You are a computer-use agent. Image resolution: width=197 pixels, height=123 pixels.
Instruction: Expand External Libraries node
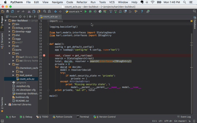click(6, 104)
